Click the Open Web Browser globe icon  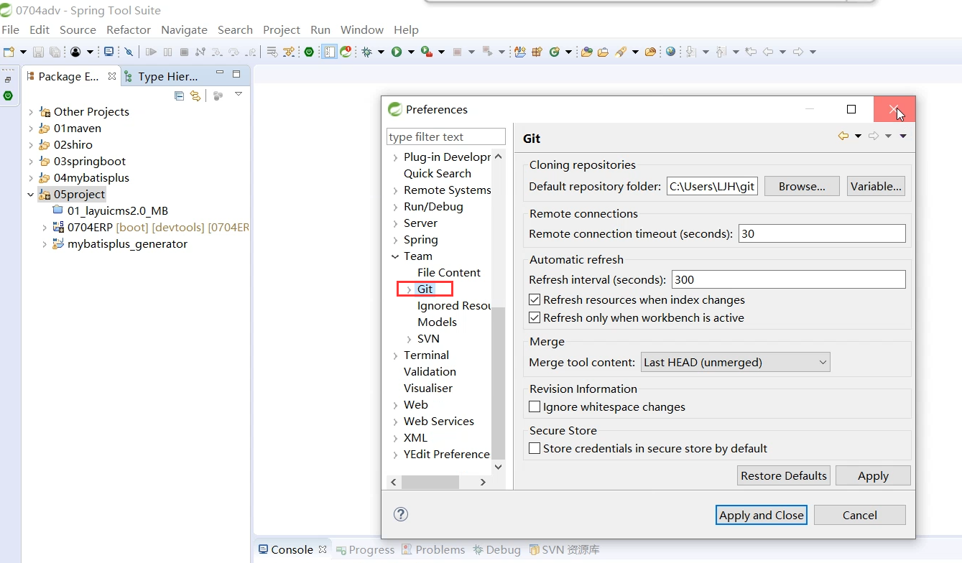tap(670, 52)
